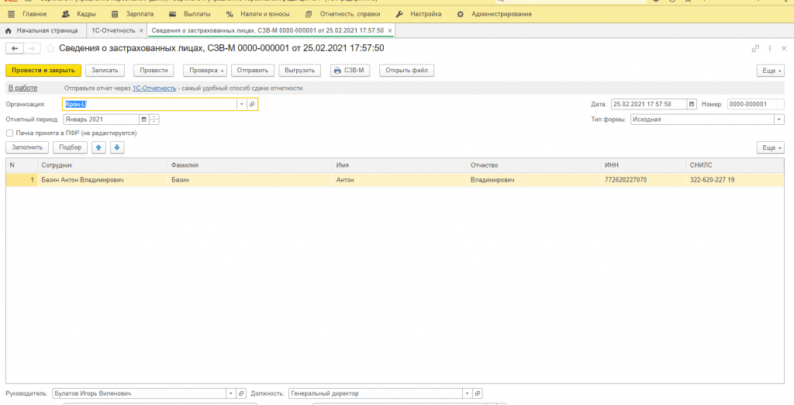This screenshot has width=794, height=405.
Task: Move row down with blue arrow
Action: pos(117,147)
